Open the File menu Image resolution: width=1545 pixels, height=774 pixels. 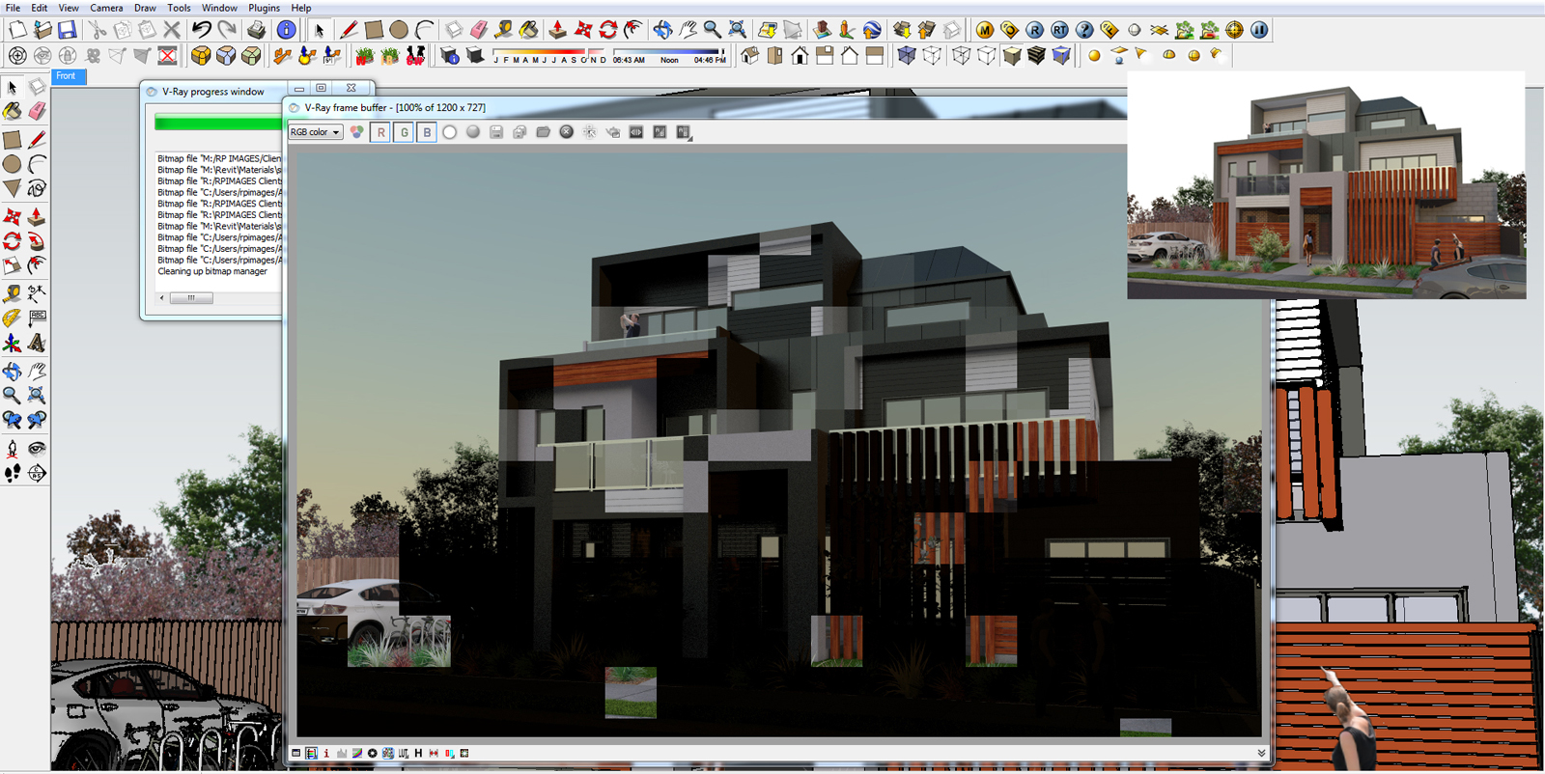coord(13,8)
